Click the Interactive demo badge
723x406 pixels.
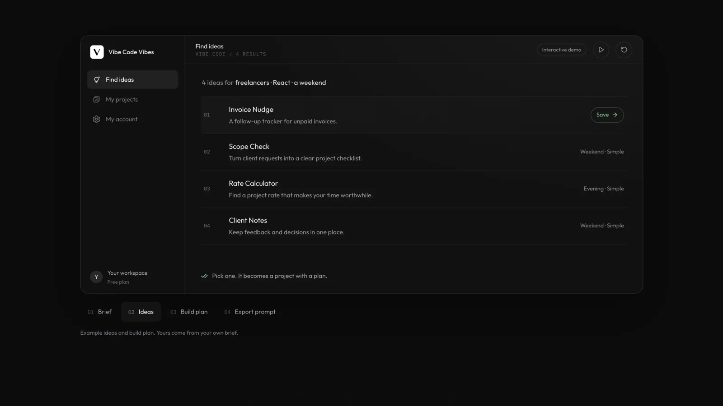(562, 50)
